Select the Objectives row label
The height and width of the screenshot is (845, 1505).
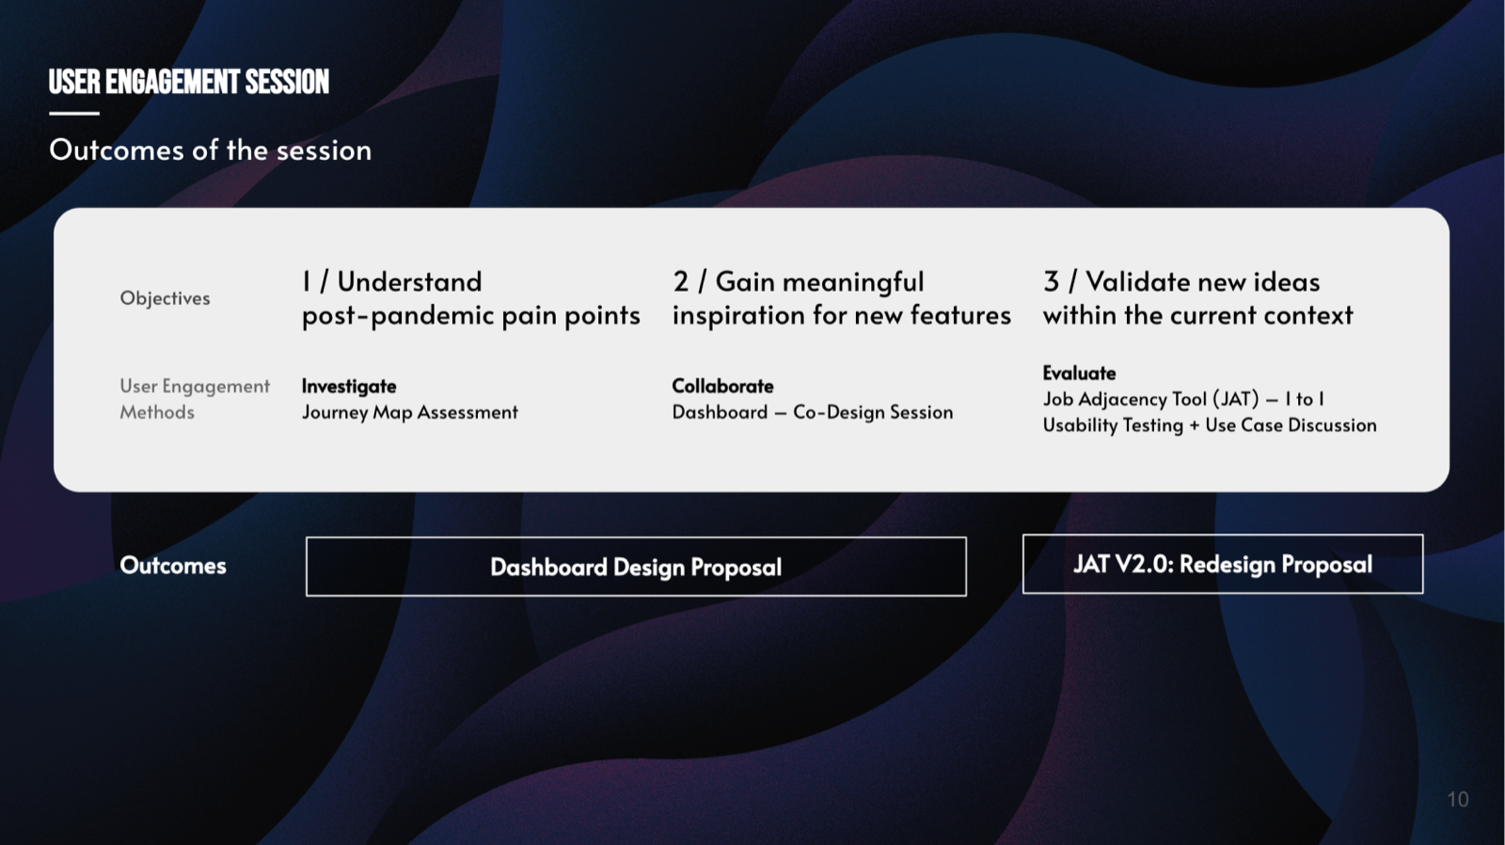tap(165, 298)
